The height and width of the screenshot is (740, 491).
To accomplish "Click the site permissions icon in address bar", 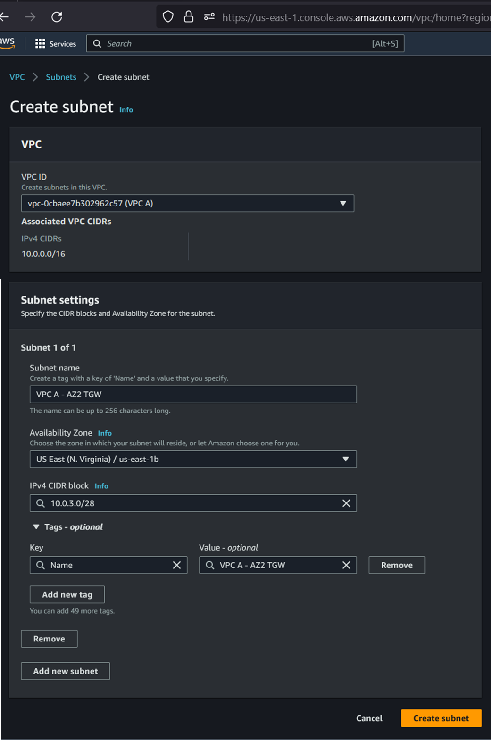I will [x=209, y=17].
